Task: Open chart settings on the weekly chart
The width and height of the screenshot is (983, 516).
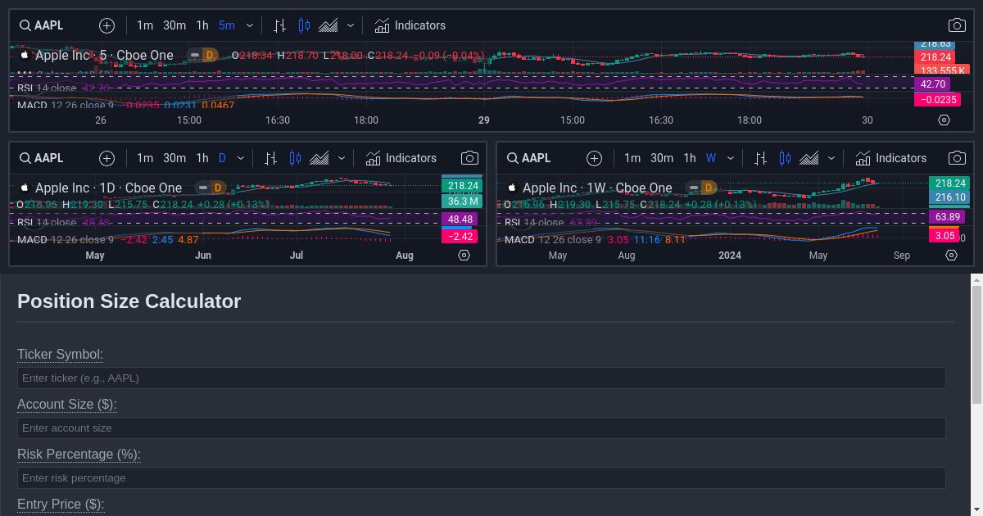Action: click(x=951, y=256)
